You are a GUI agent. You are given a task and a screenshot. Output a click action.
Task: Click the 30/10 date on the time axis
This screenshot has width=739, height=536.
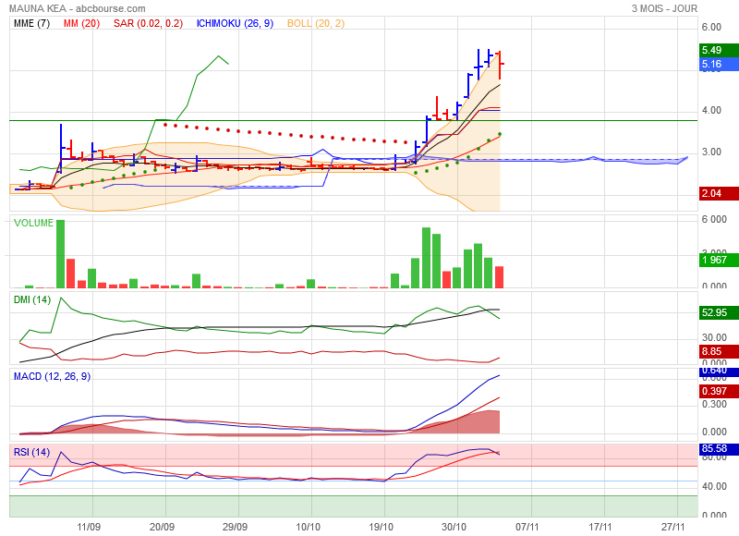tap(454, 527)
